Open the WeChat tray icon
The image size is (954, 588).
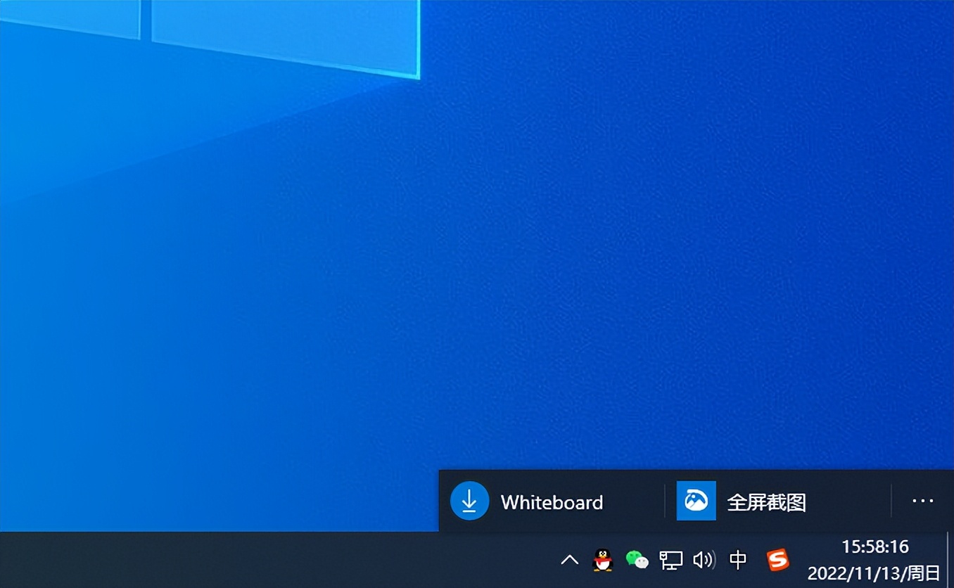click(637, 560)
